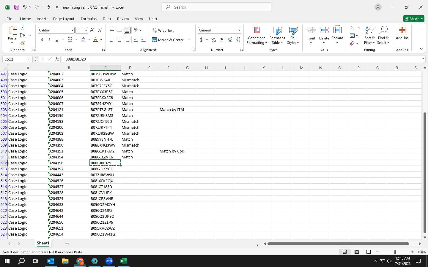The image size is (428, 267).
Task: Open Format as Table
Action: point(277,35)
